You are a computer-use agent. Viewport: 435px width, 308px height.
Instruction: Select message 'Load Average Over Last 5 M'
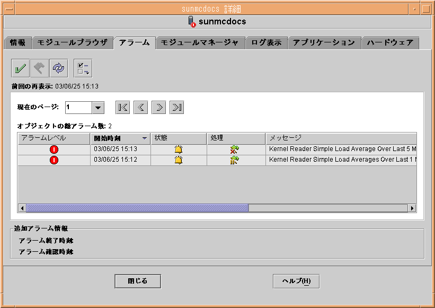coord(341,149)
